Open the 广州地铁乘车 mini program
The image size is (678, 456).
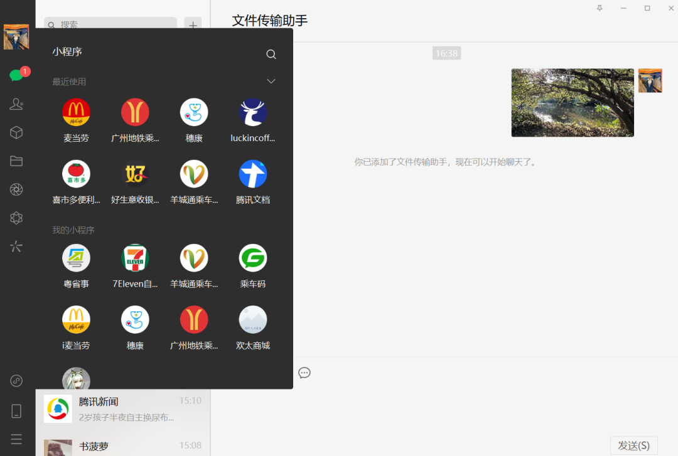click(135, 112)
